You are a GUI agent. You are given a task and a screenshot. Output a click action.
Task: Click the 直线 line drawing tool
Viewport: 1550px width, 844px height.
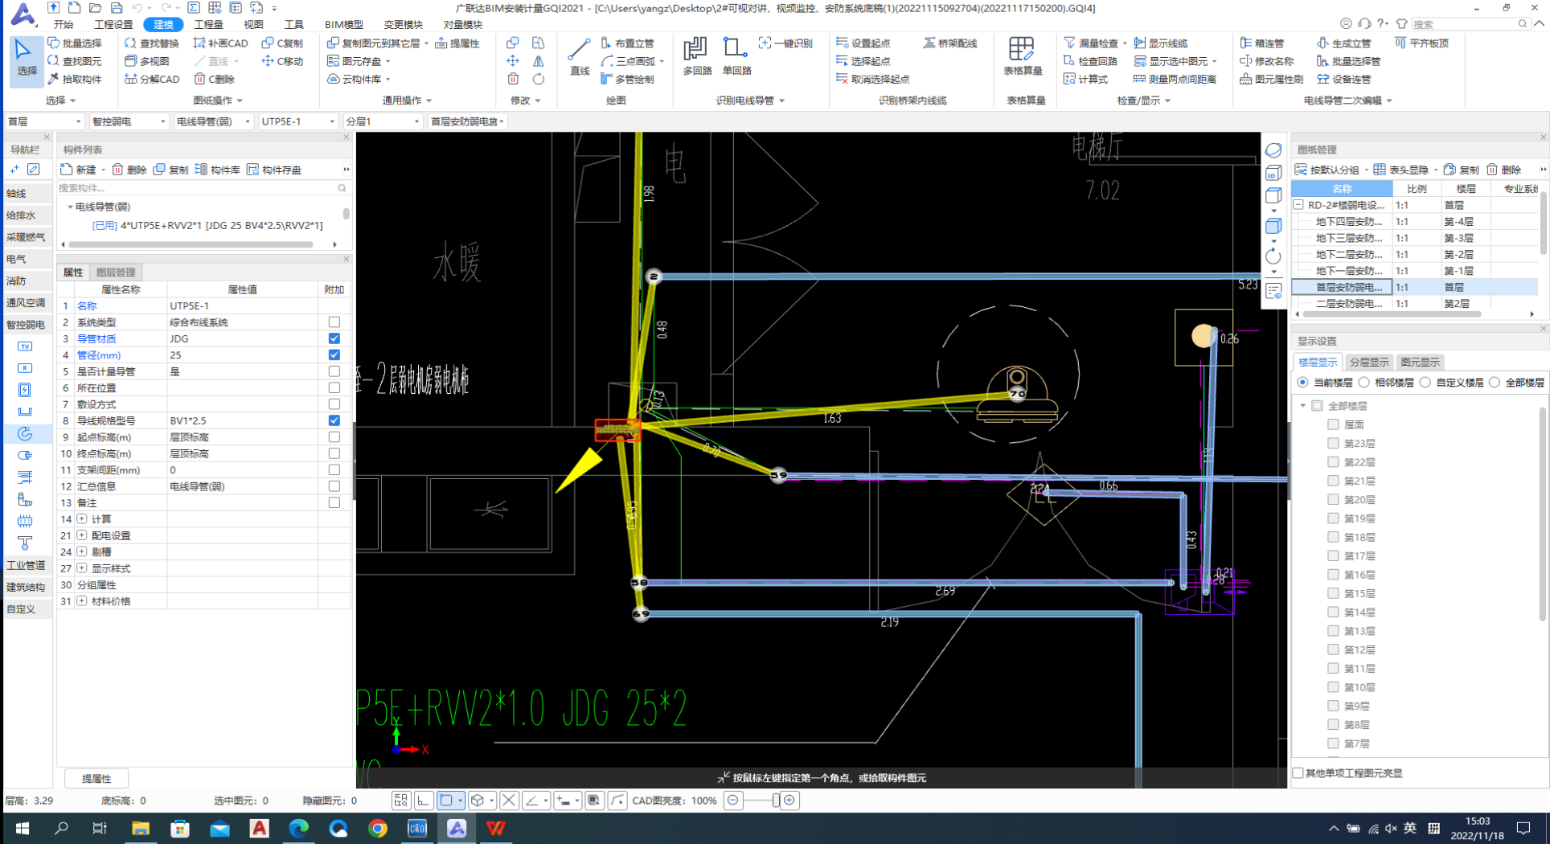(x=579, y=59)
